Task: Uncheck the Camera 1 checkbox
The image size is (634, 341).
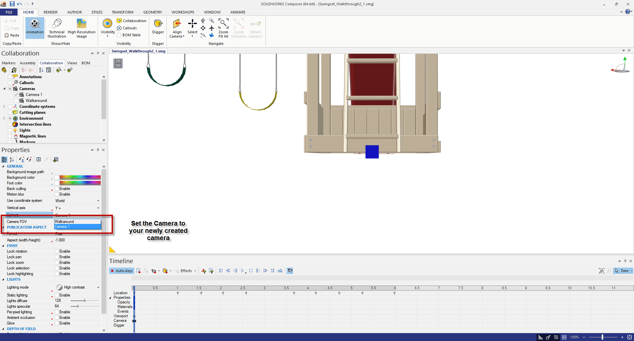Action: click(16, 95)
